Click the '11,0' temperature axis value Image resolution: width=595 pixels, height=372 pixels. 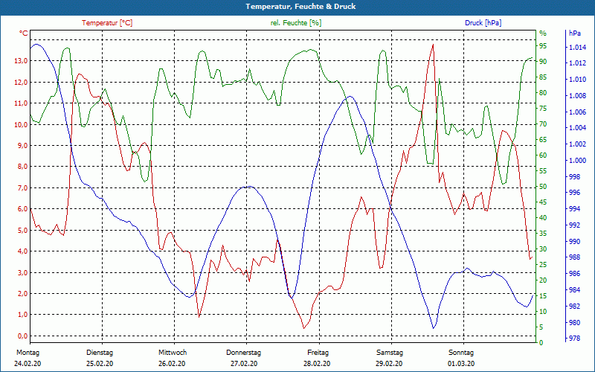pyautogui.click(x=21, y=103)
